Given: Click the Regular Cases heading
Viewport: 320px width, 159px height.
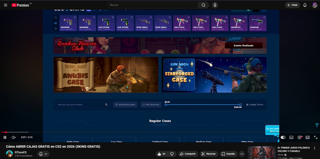Looking at the screenshot, I should pos(160,121).
